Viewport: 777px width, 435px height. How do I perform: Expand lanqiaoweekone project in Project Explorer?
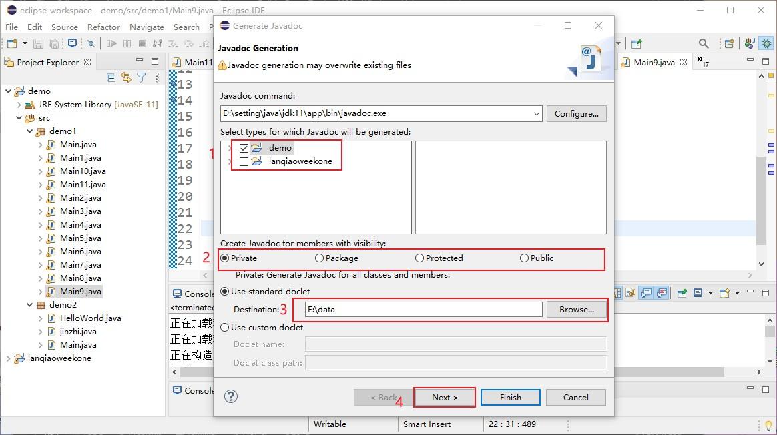tap(8, 358)
